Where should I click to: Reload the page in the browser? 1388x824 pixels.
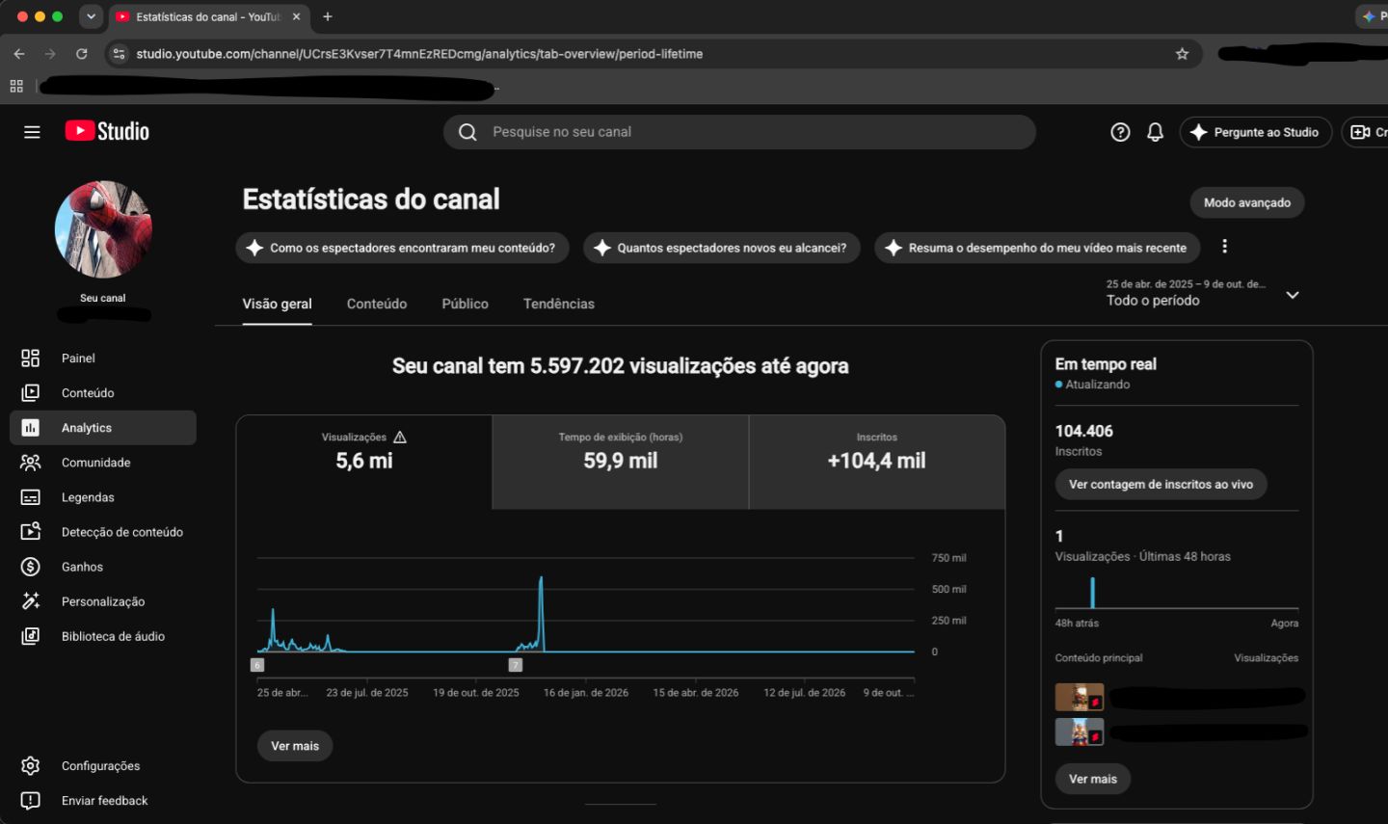(82, 54)
